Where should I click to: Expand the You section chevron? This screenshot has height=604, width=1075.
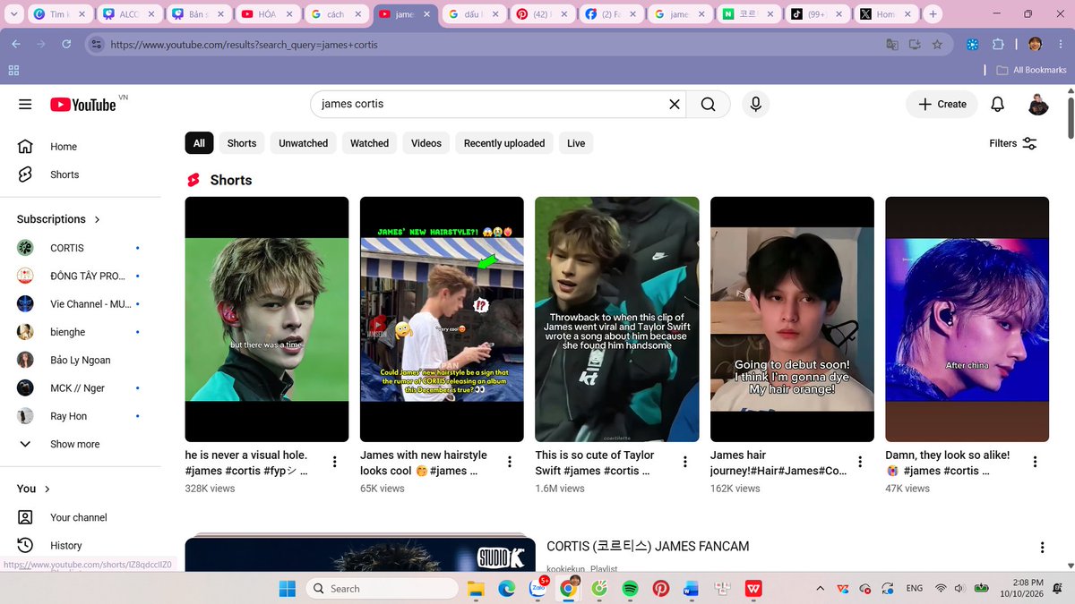pyautogui.click(x=47, y=489)
